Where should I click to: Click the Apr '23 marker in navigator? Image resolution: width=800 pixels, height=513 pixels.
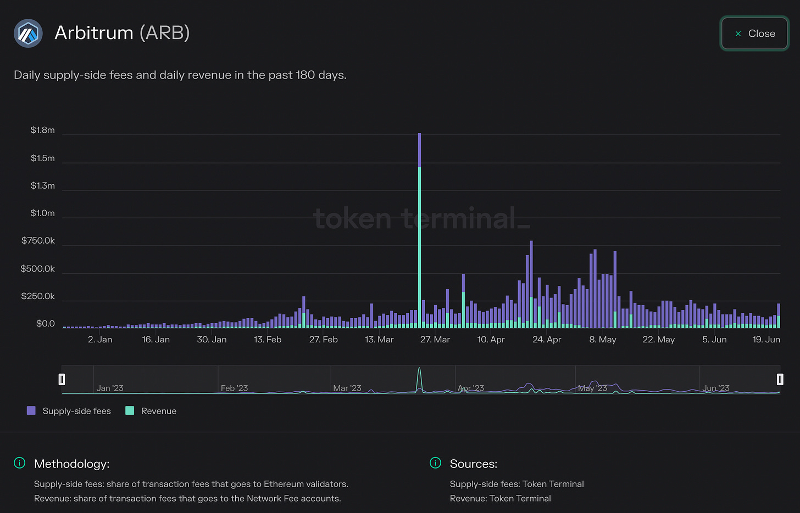pos(471,388)
